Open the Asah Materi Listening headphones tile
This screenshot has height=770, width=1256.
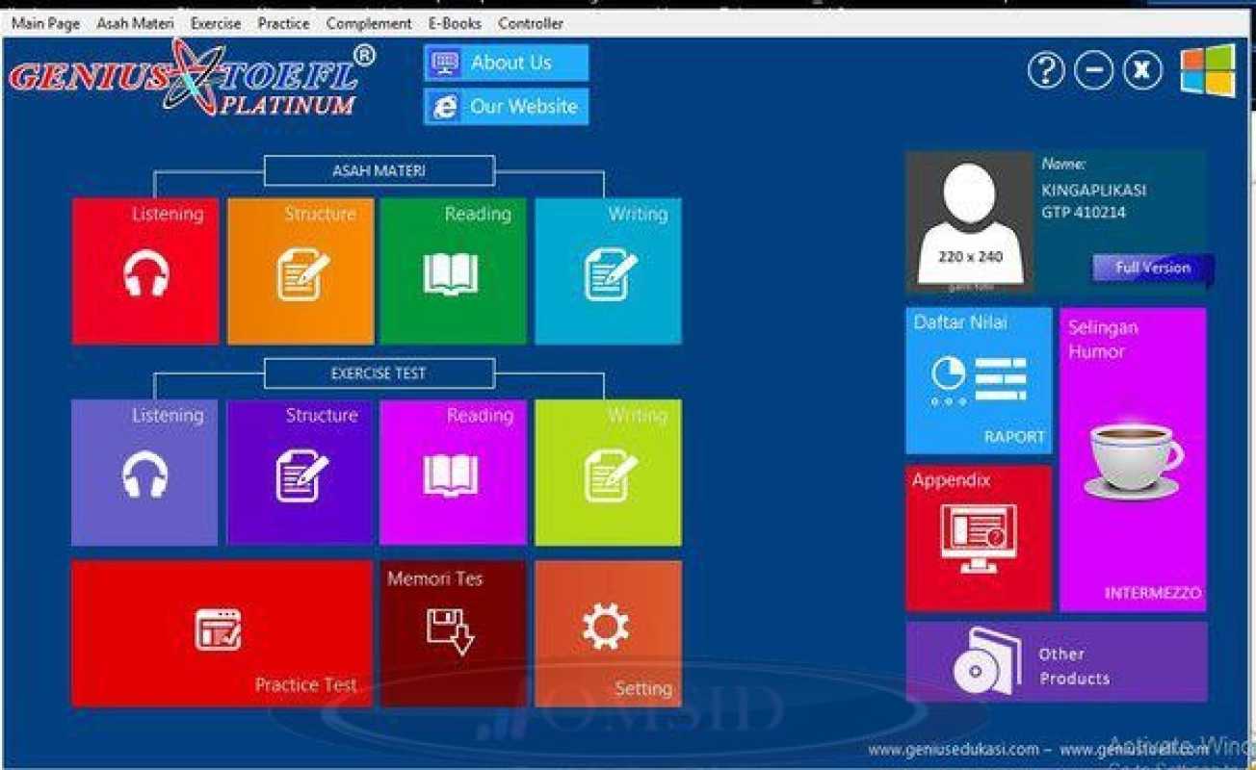[x=145, y=271]
